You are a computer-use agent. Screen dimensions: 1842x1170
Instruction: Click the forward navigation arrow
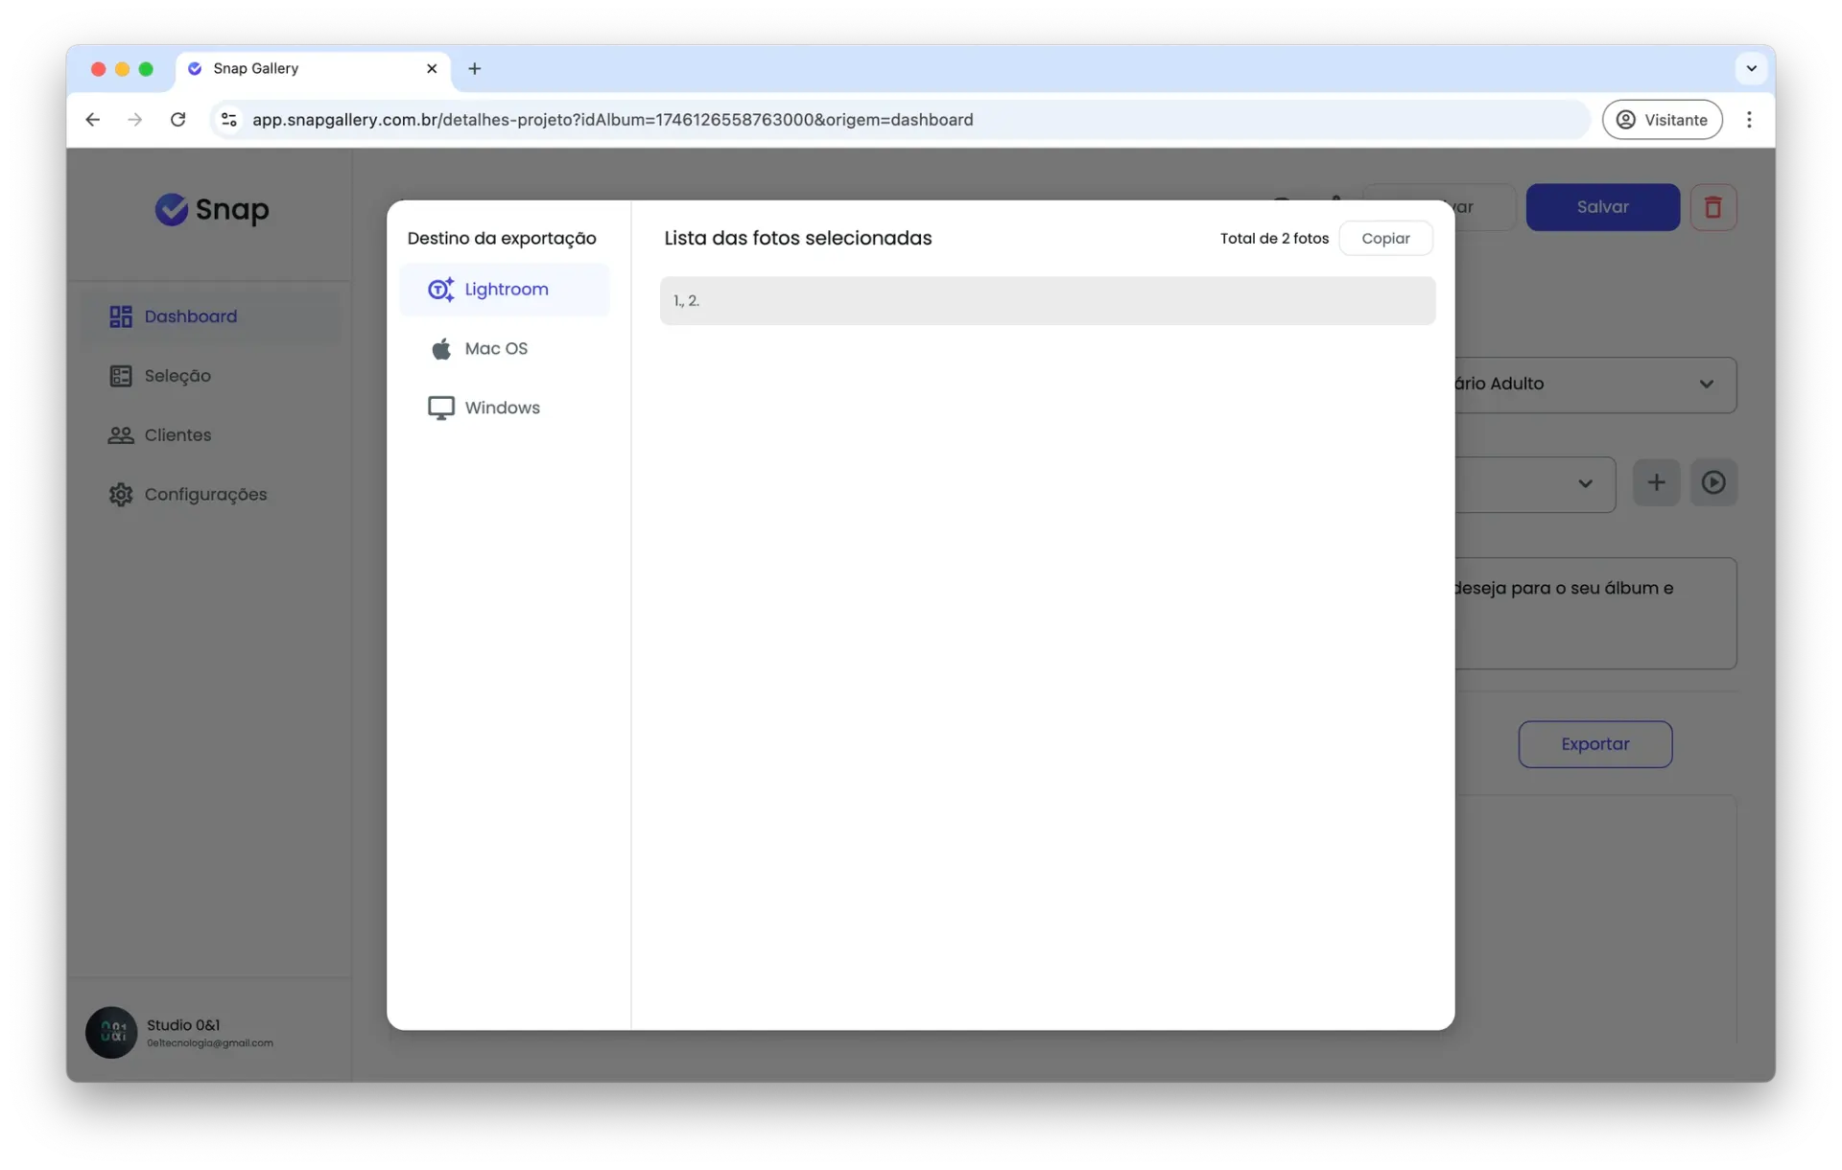[x=135, y=120]
